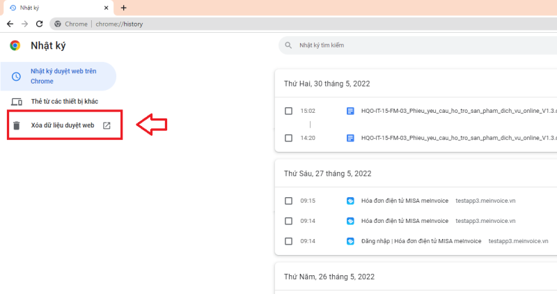This screenshot has height=294, width=557.
Task: Open a new tab with plus button
Action: click(124, 8)
